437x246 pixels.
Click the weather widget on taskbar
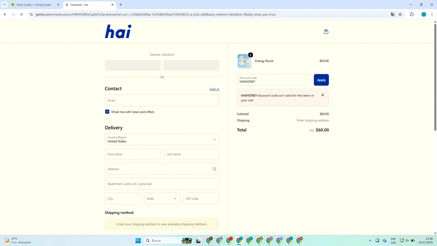[18, 240]
